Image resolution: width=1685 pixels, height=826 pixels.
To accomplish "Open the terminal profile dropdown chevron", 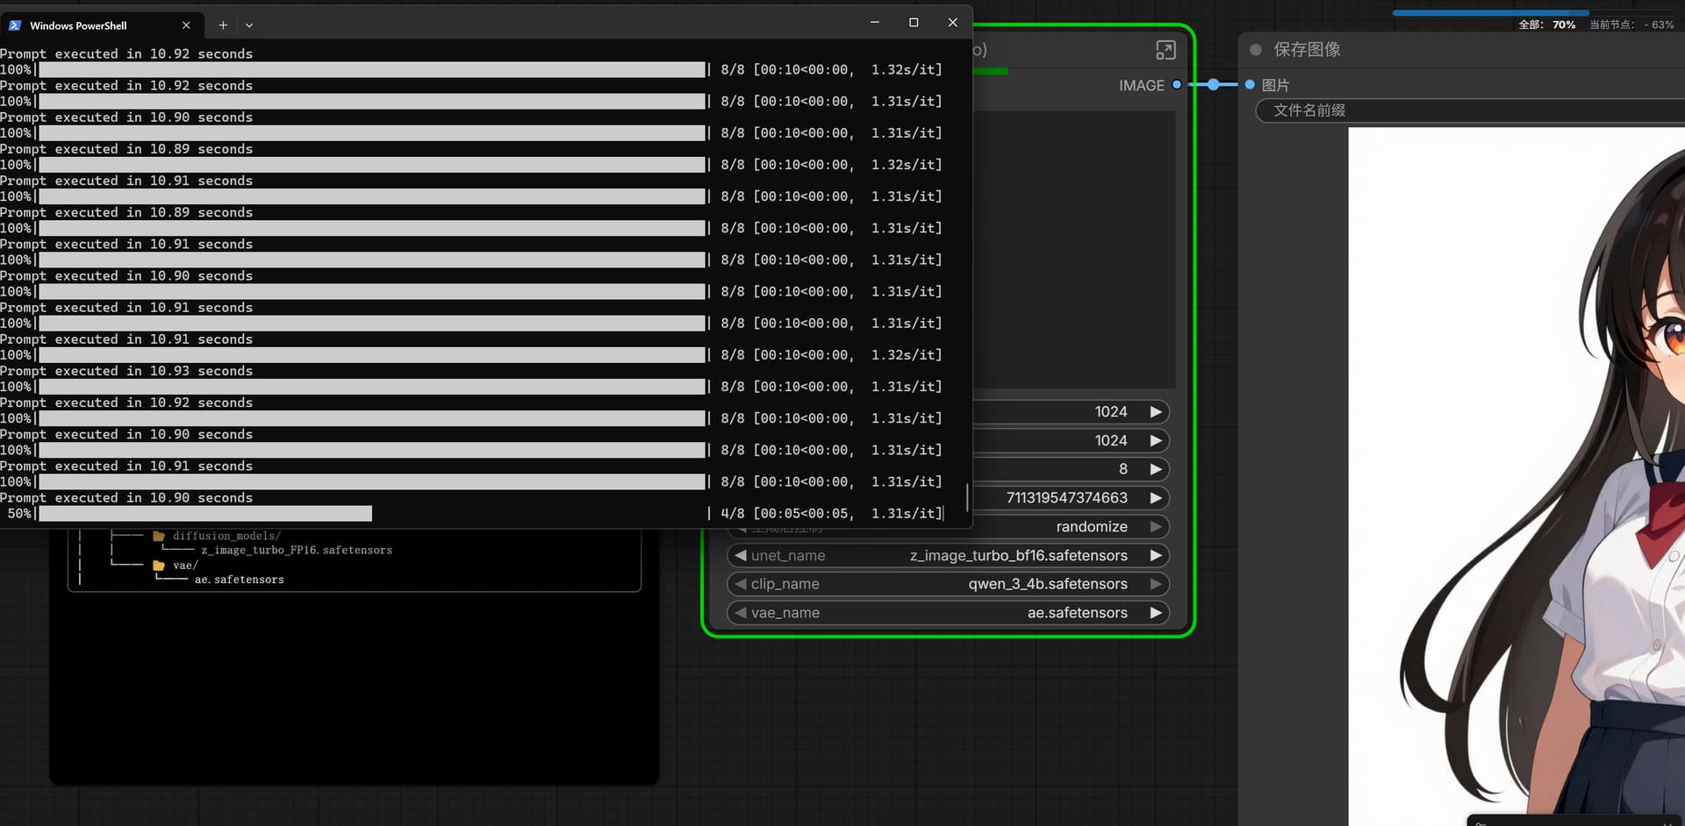I will click(249, 25).
